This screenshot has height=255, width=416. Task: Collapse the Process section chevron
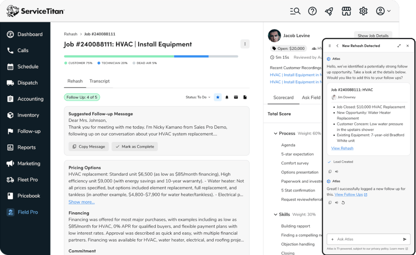coord(275,133)
